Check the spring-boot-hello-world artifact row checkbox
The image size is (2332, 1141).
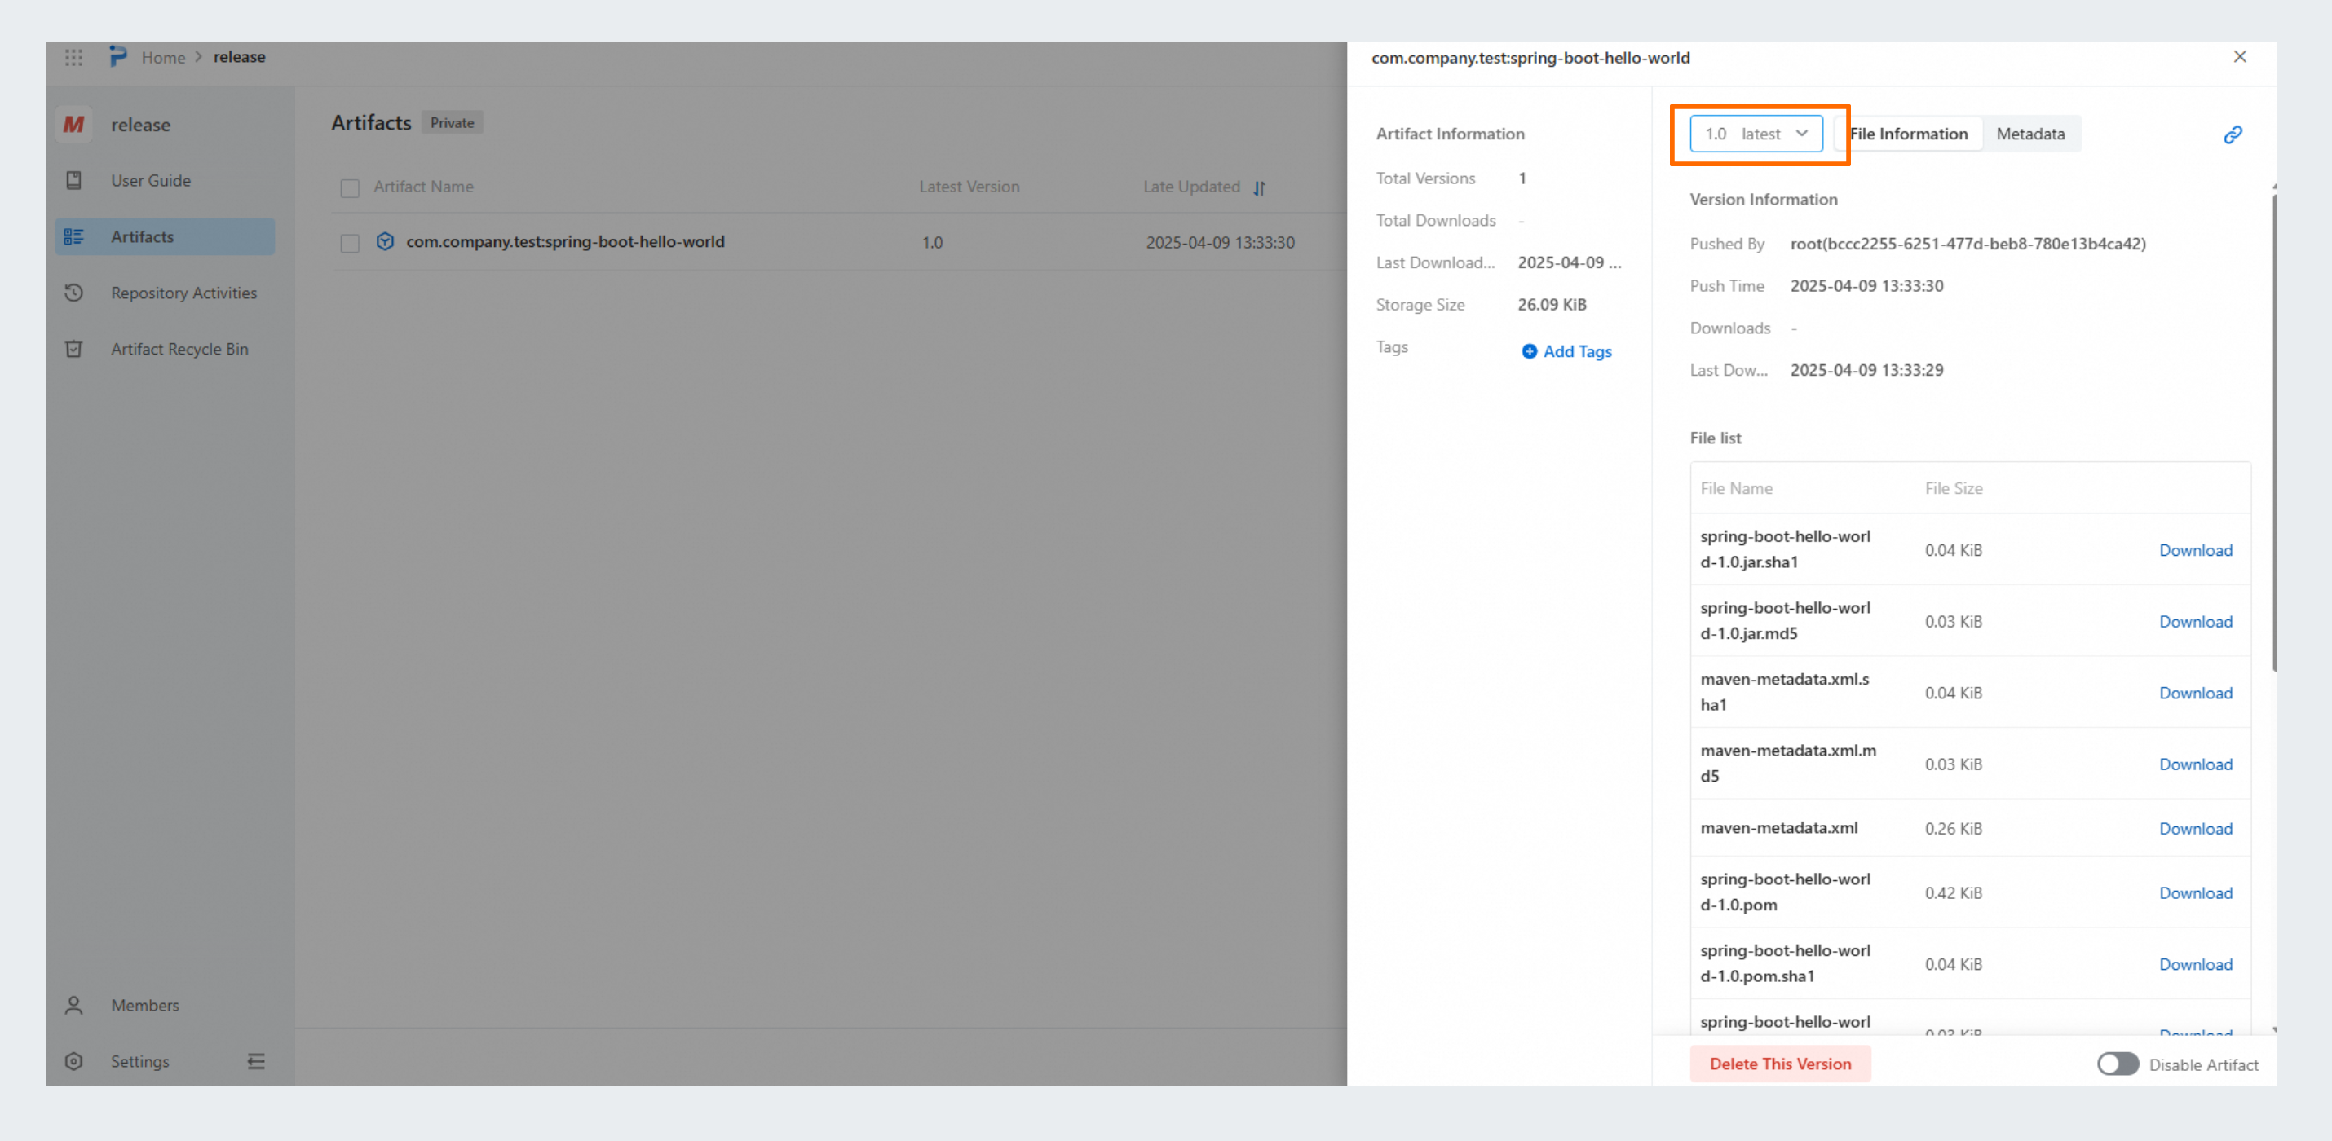click(x=350, y=243)
